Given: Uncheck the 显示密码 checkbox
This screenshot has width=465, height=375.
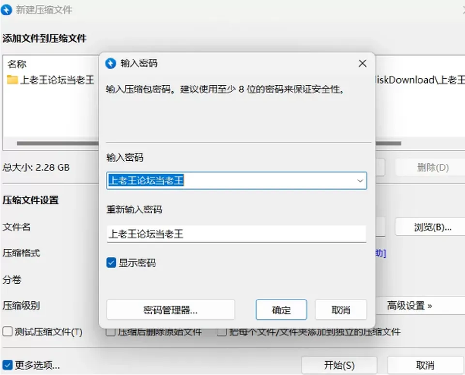Looking at the screenshot, I should pyautogui.click(x=111, y=262).
